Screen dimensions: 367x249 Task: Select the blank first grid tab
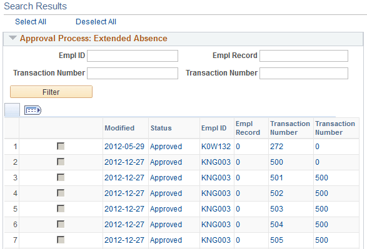click(12, 110)
